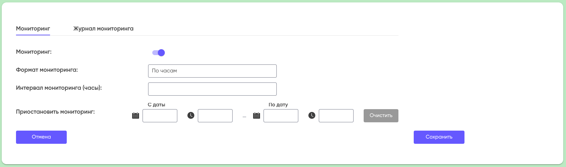Toggle the Мониторинг switch off

coord(159,53)
